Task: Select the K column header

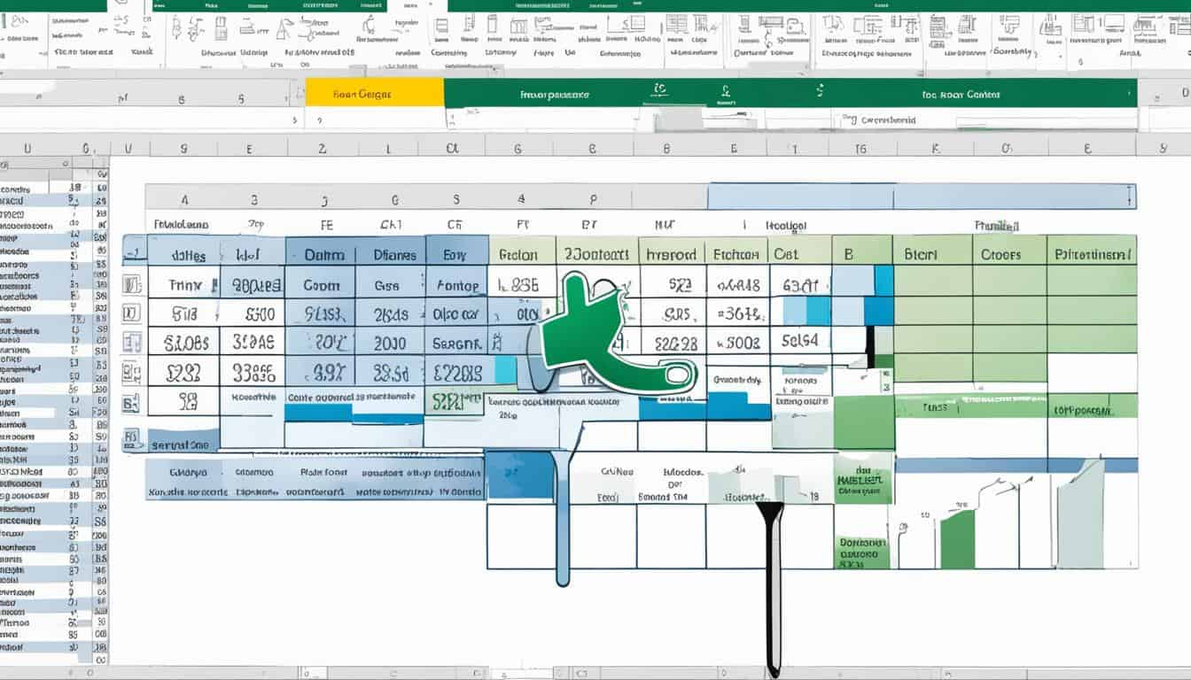Action: [x=934, y=149]
